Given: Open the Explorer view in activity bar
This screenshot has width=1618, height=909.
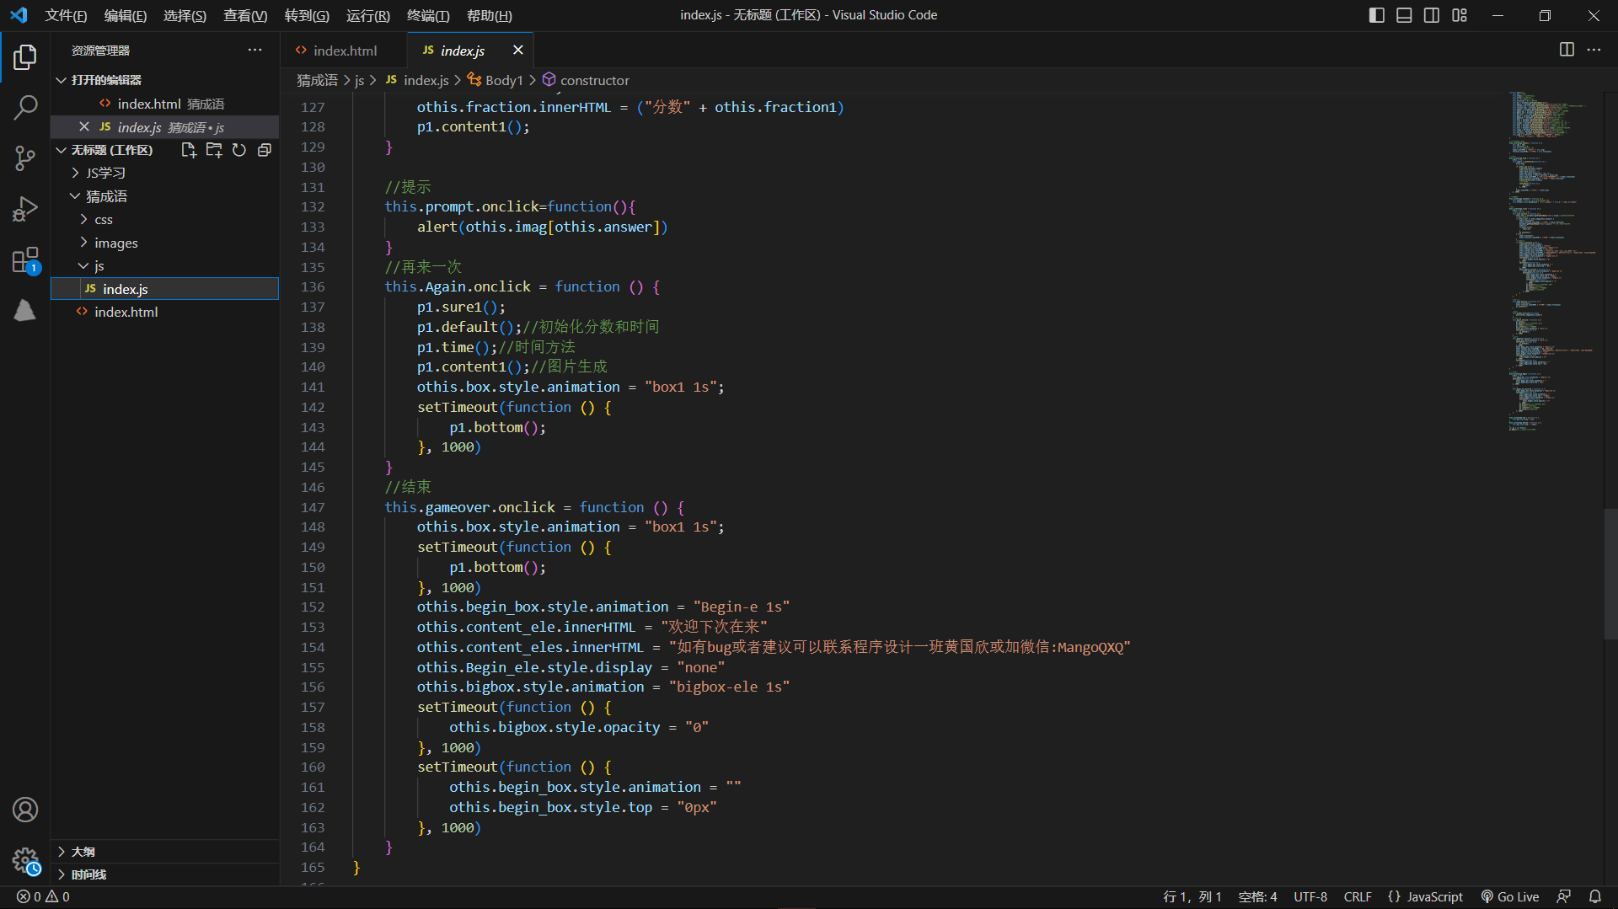Looking at the screenshot, I should [25, 57].
